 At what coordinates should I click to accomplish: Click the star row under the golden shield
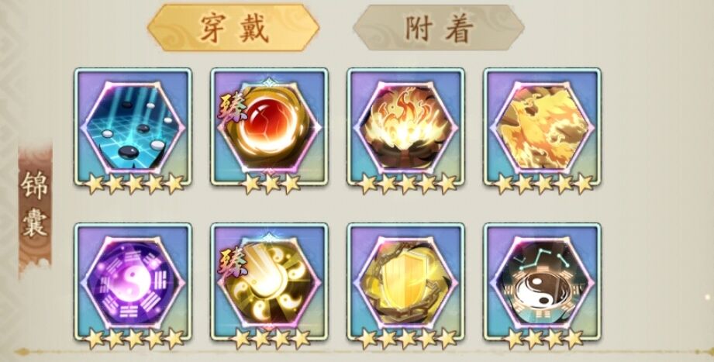pyautogui.click(x=407, y=338)
